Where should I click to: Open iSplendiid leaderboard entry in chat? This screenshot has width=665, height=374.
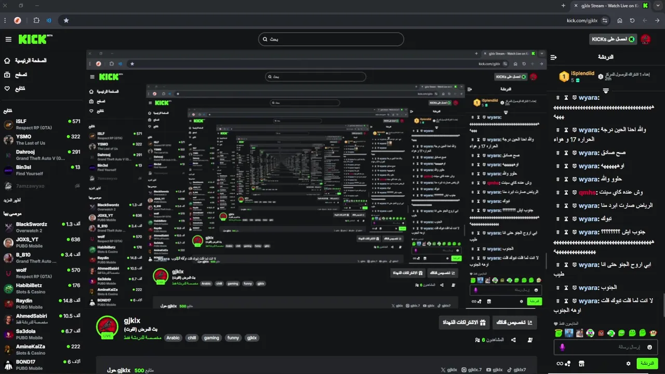[x=577, y=76]
